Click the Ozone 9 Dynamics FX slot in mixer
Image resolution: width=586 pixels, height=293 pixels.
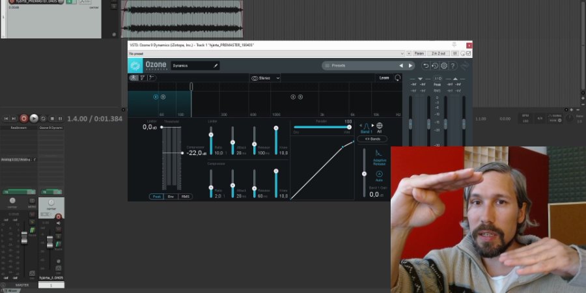[x=51, y=128]
